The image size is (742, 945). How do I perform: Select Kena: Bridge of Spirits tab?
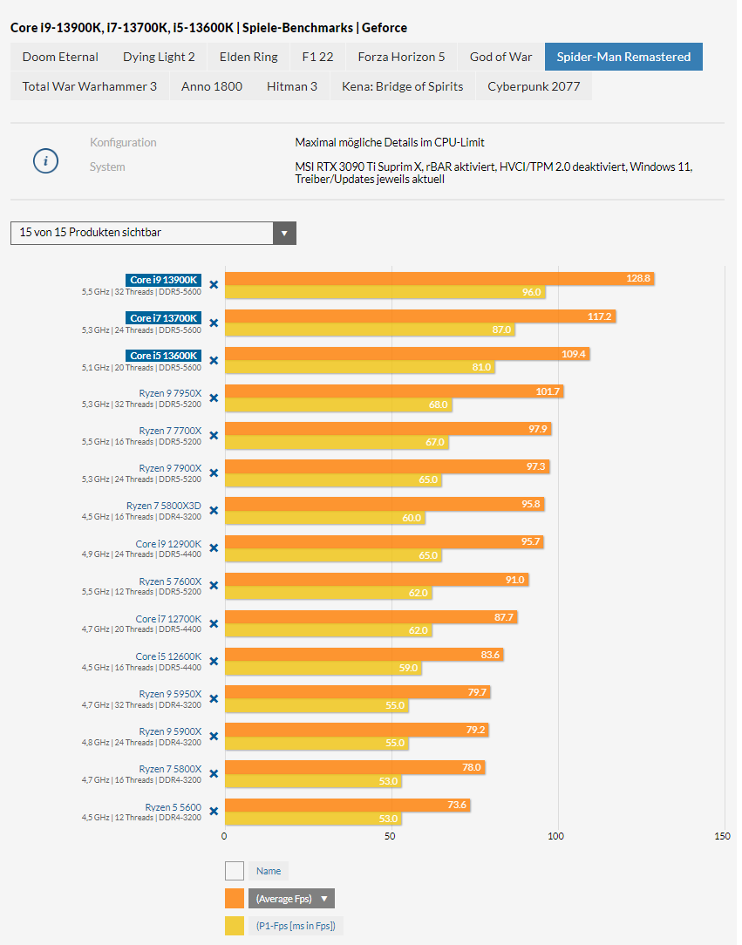[403, 86]
